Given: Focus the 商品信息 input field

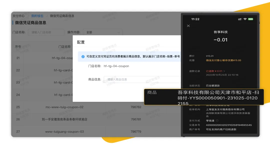Looking at the screenshot, I should (142, 80).
